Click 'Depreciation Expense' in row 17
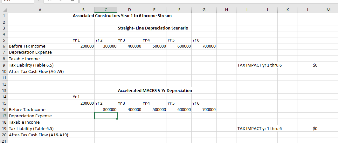The width and height of the screenshot is (338, 143). 30,116
